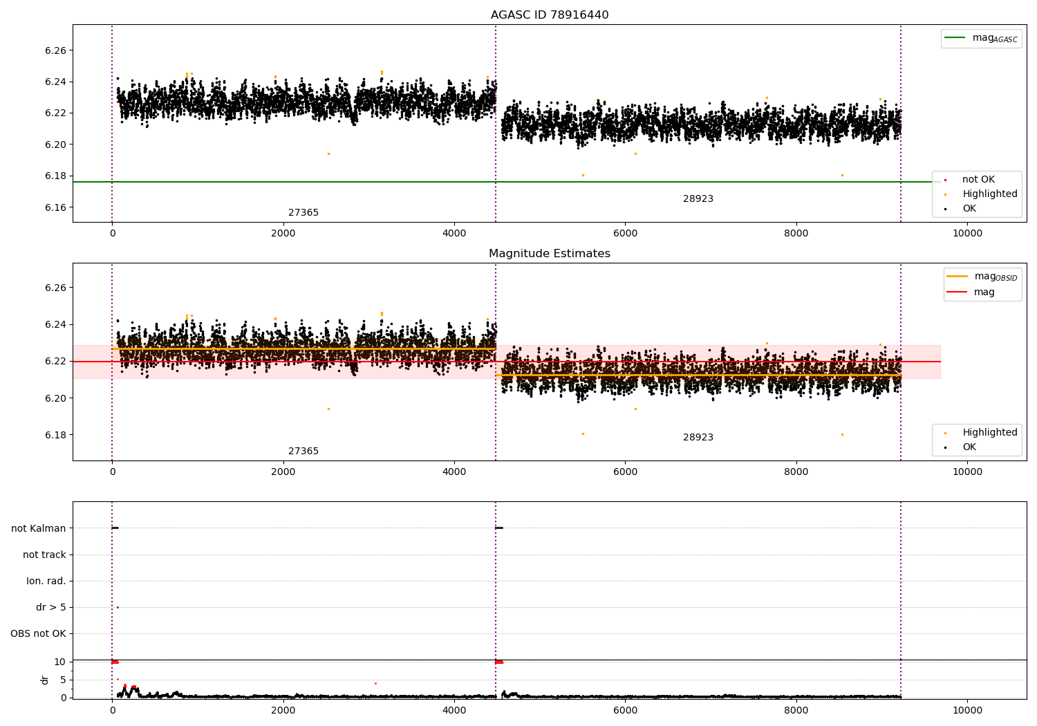Click the 'AGASC ID 78916440' plot title
The image size is (1037, 726).
coord(550,15)
